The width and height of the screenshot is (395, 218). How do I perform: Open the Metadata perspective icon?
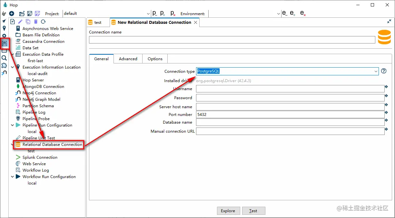pyautogui.click(x=4, y=43)
